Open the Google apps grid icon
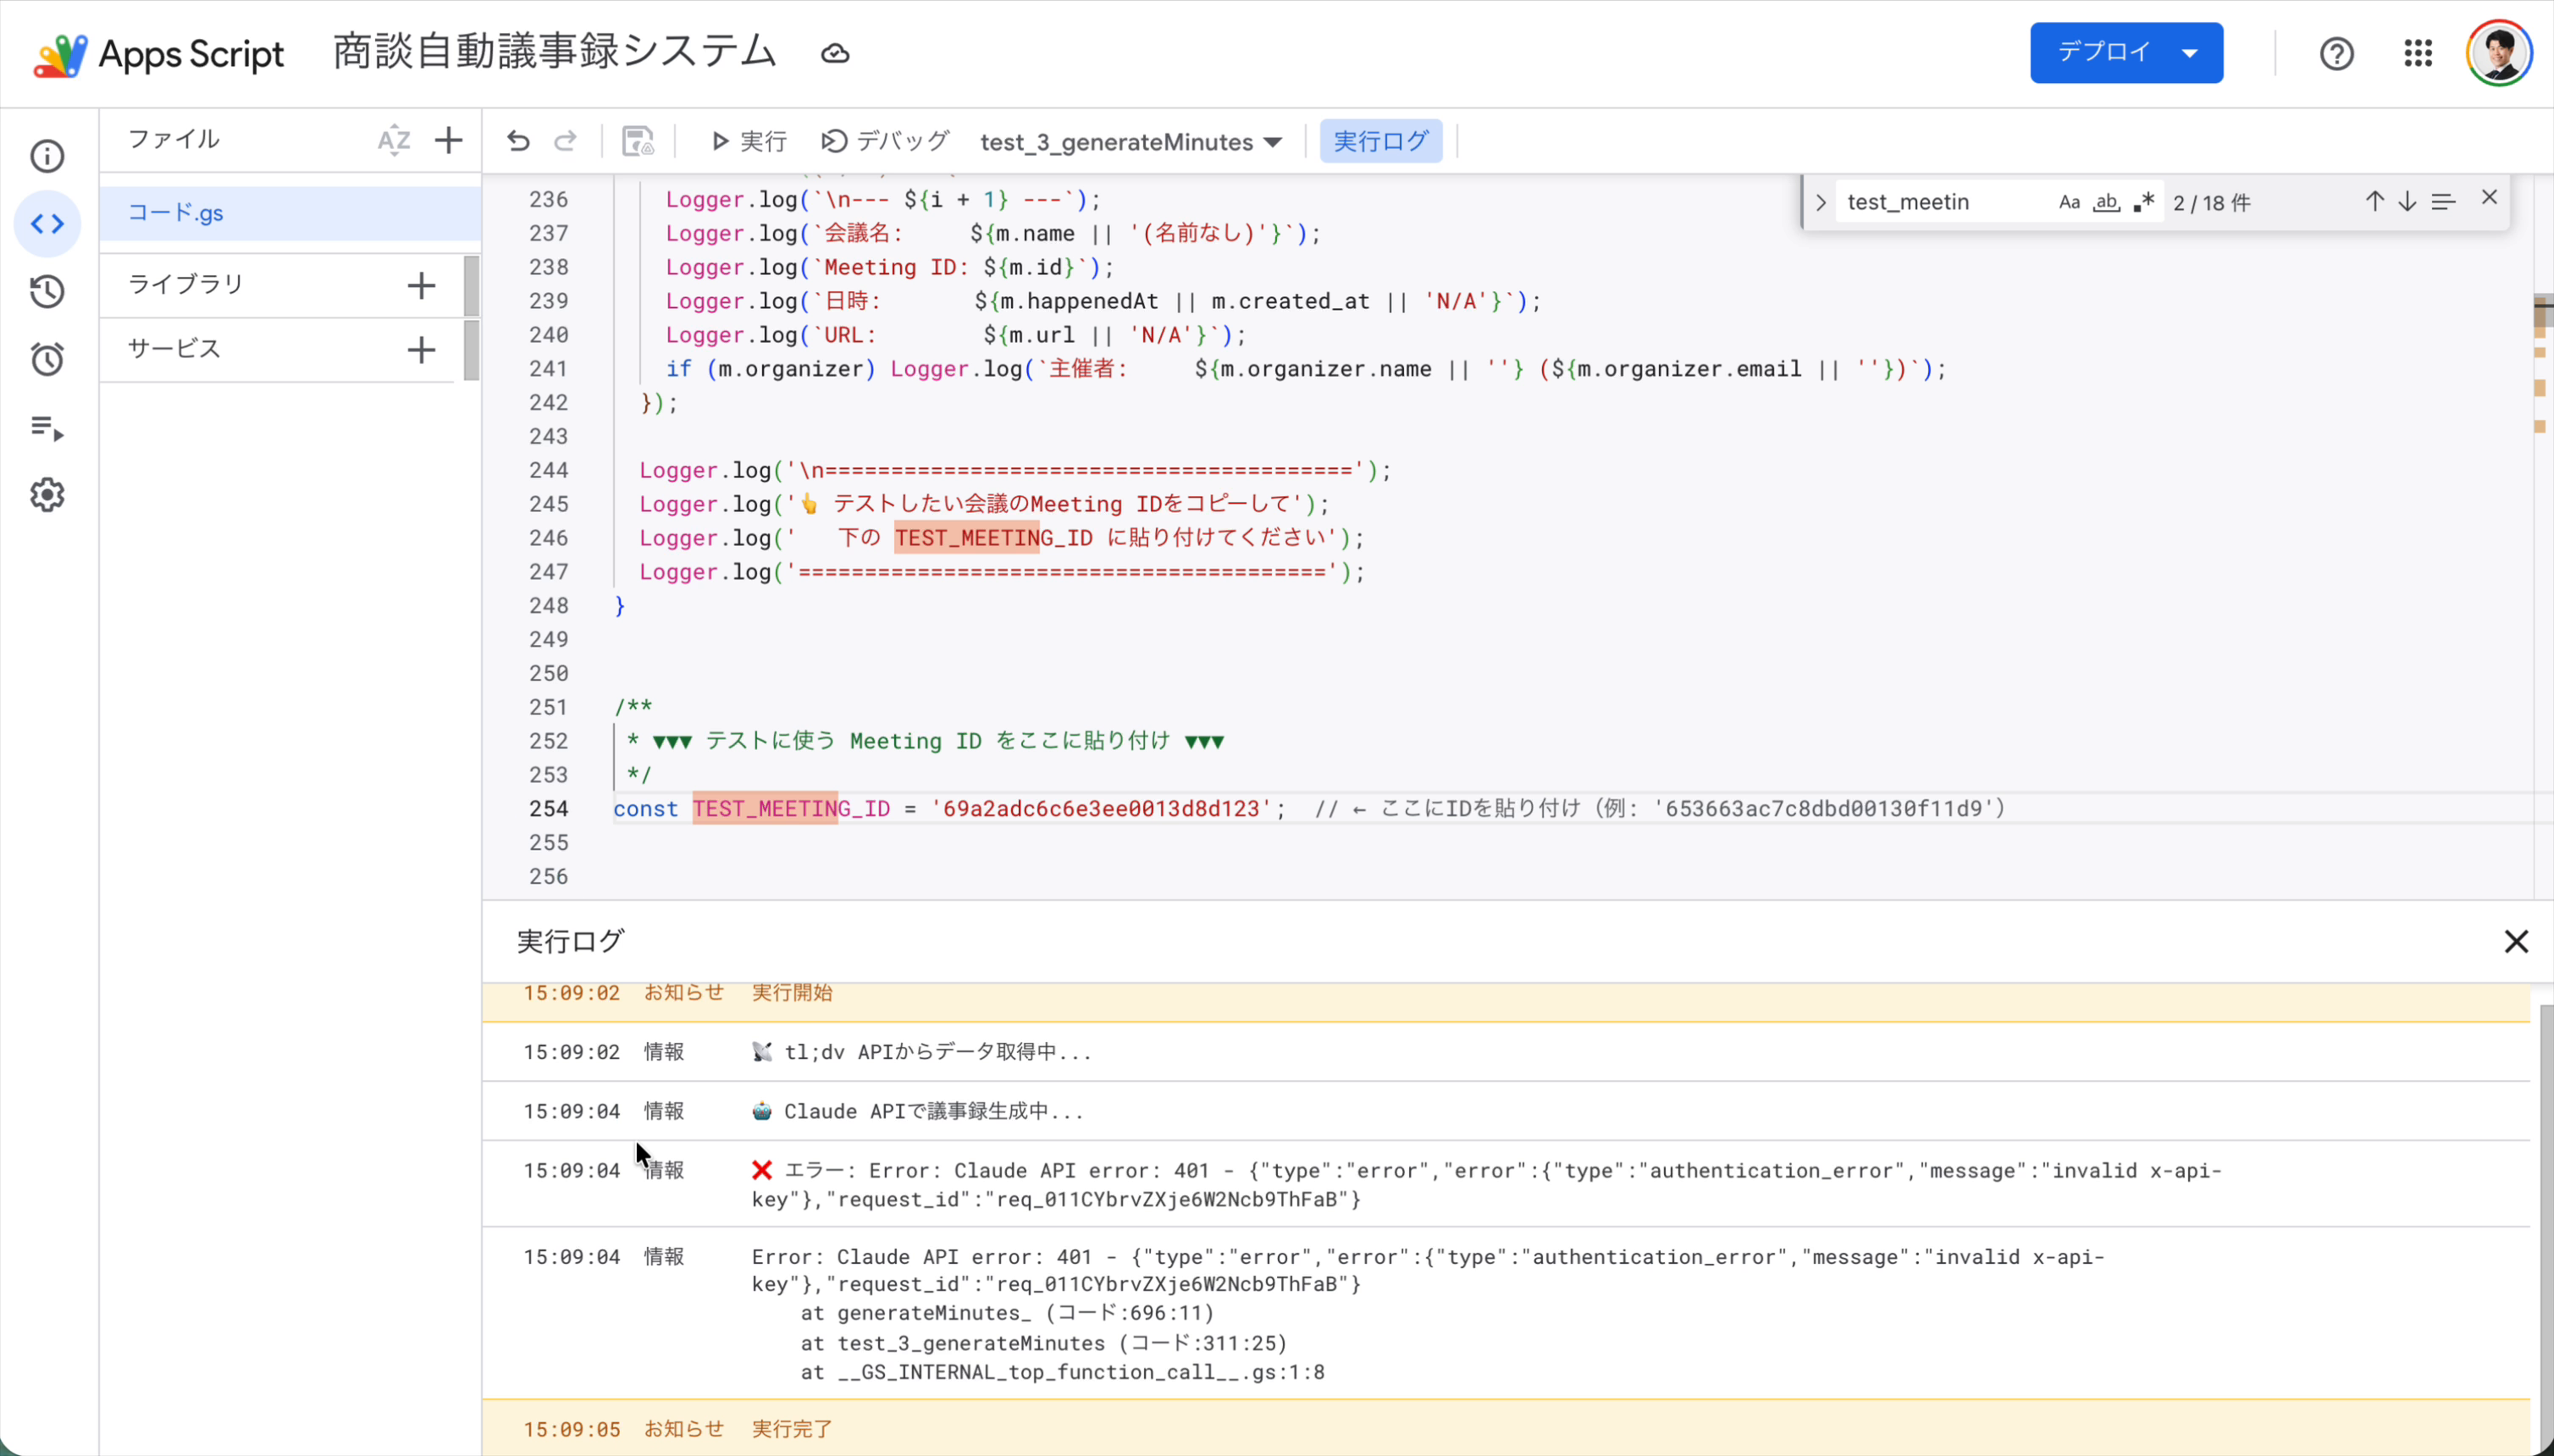This screenshot has width=2554, height=1456. coord(2417,53)
